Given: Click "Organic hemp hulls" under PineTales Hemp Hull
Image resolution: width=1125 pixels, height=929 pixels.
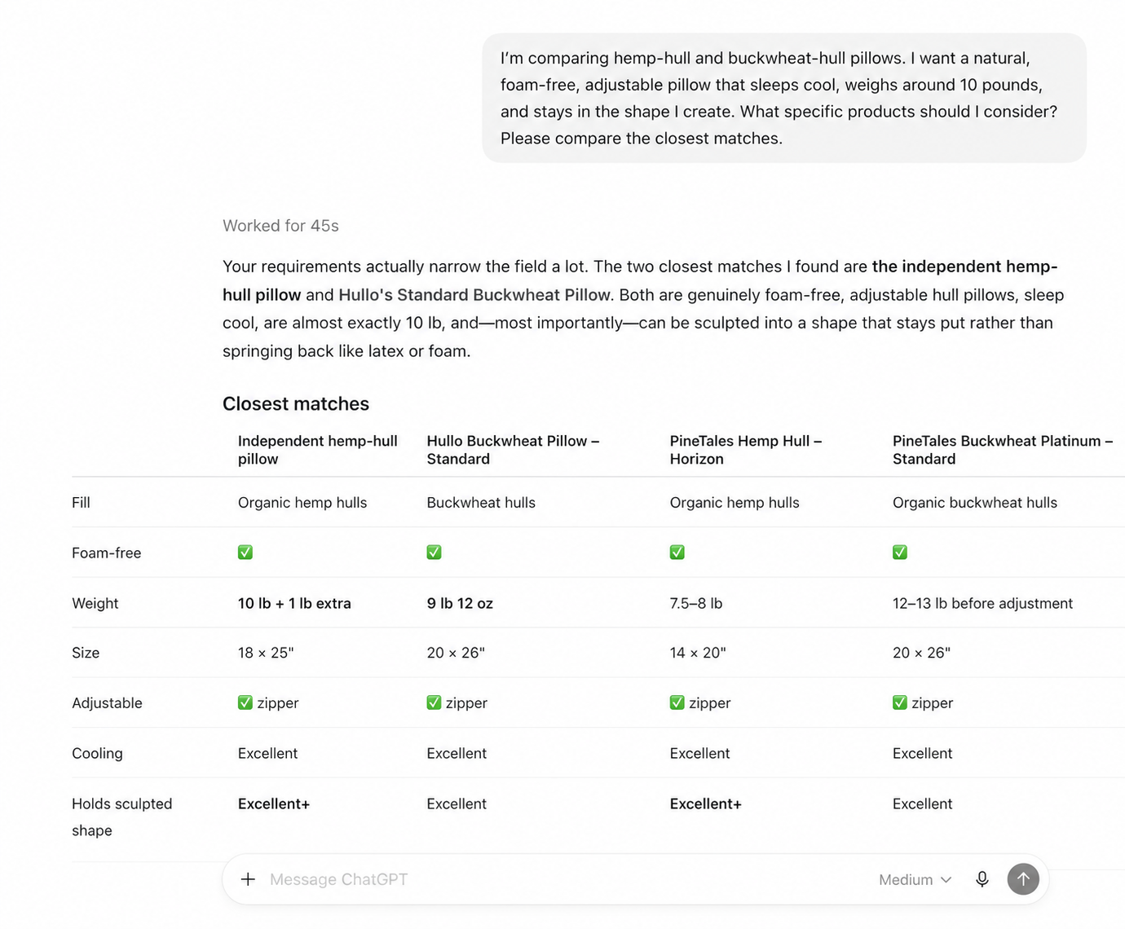Looking at the screenshot, I should (x=735, y=503).
